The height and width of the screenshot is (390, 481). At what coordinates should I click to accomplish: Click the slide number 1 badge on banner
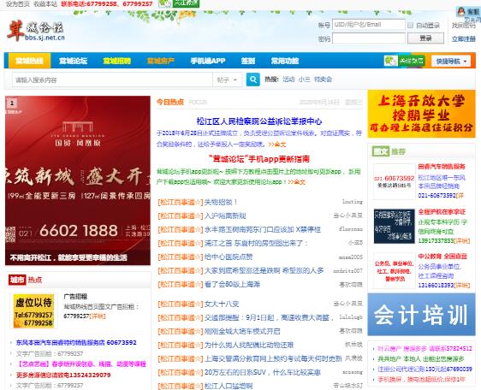pos(12,103)
